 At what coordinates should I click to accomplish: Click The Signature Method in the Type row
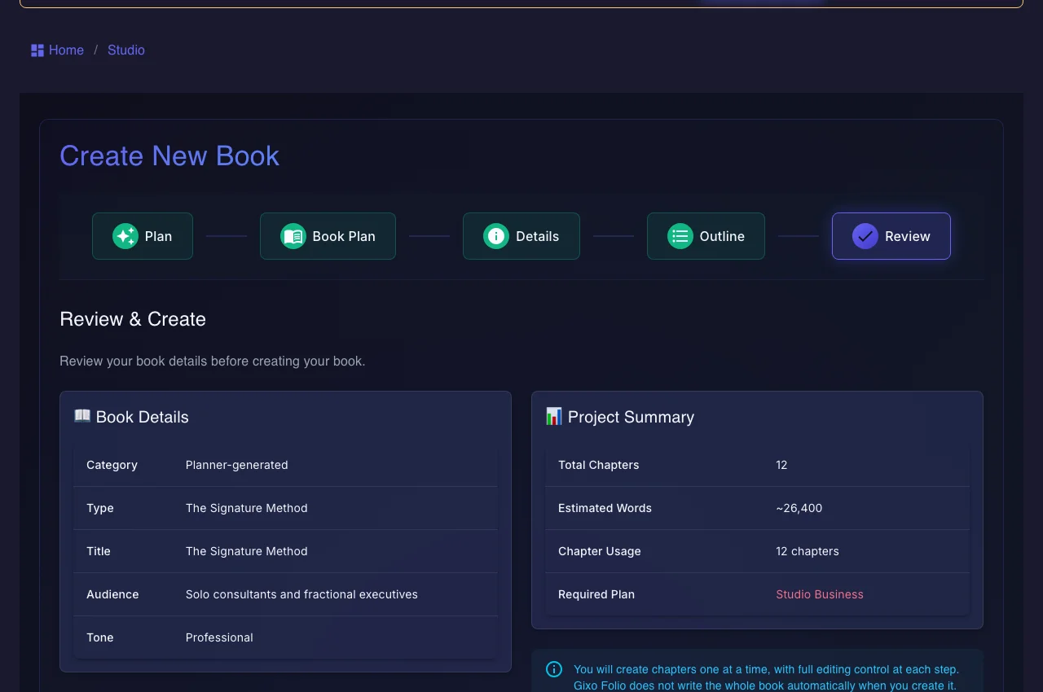tap(247, 508)
